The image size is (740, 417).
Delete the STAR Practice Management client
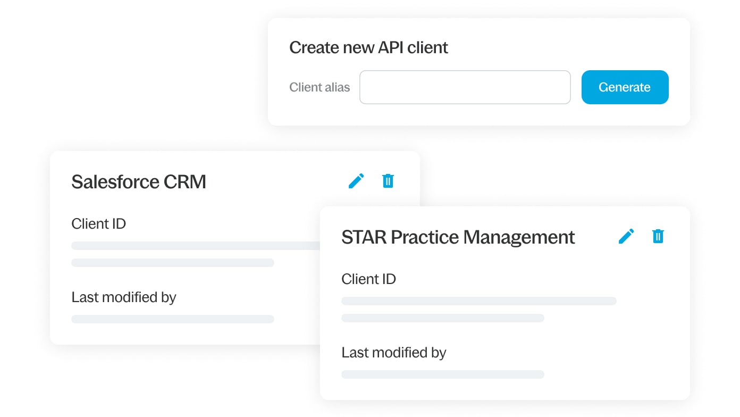[x=658, y=236]
